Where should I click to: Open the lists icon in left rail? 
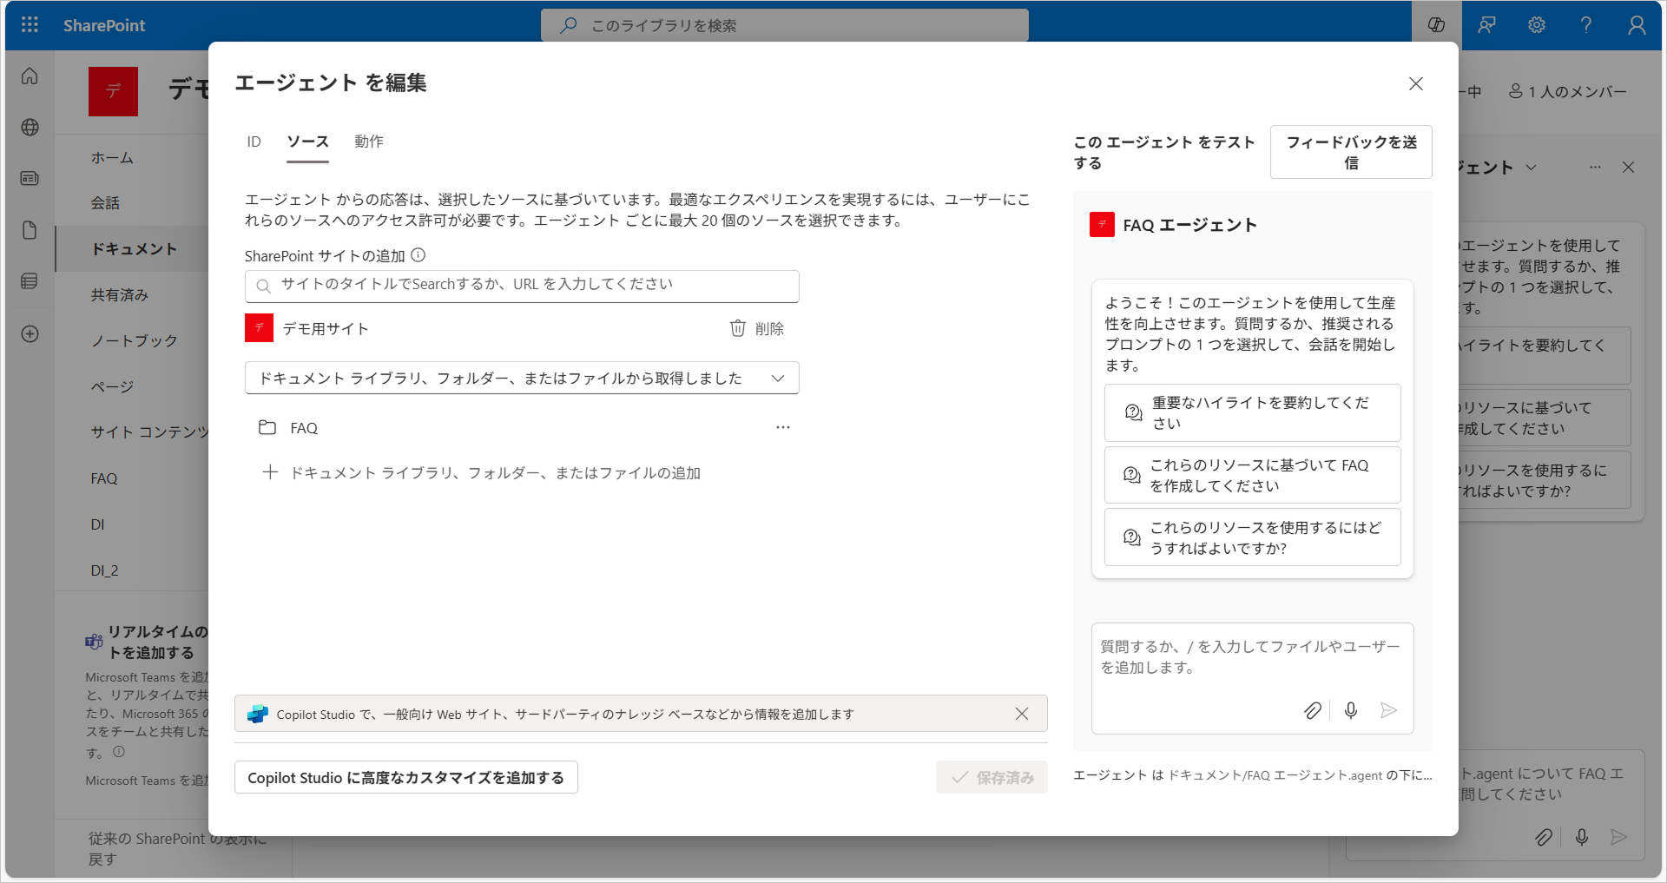[30, 281]
